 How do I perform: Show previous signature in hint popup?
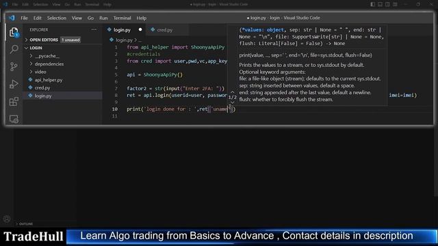coord(232,92)
